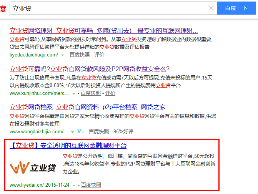Open the result 立业贷可靠吗?立业贷官网贷款风险
Viewport: 258px width, 194px height.
(90, 69)
